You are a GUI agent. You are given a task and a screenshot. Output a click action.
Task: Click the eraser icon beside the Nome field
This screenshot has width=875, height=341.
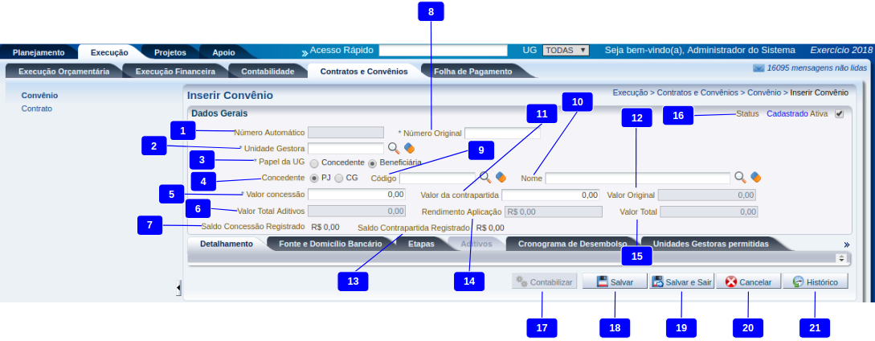click(x=755, y=177)
